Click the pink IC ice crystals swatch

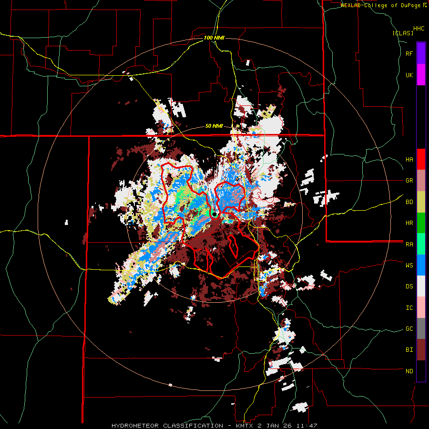click(421, 307)
